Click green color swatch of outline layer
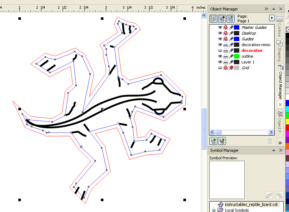Viewport: 289px width, 212px height. tap(236, 56)
